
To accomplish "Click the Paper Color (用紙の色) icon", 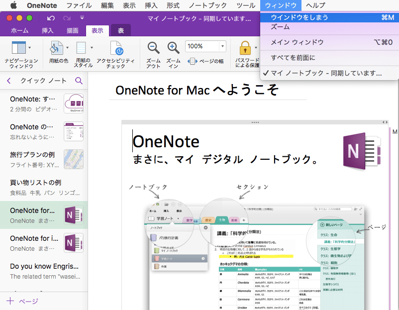I will [x=56, y=48].
